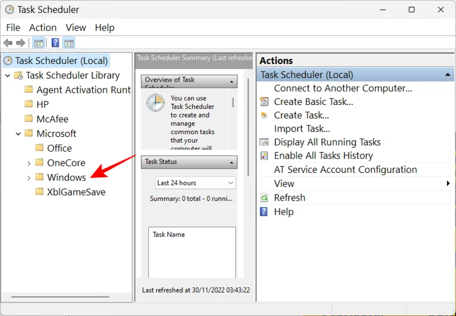The width and height of the screenshot is (456, 316).
Task: Expand the Windows folder in tree
Action: [x=29, y=178]
